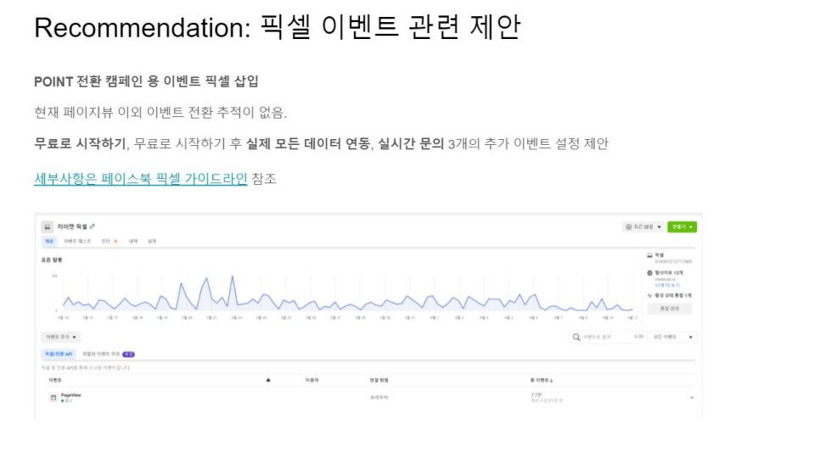Switch to the 이벤트 테스트 tab
Image resolution: width=820 pixels, height=457 pixels.
coord(77,242)
